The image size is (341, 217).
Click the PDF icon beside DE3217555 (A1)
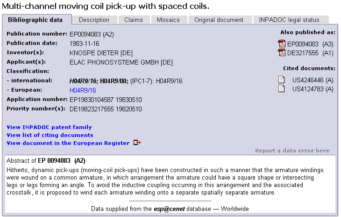(282, 53)
